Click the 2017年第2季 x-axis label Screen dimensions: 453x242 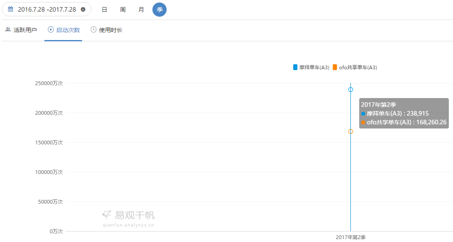click(350, 237)
